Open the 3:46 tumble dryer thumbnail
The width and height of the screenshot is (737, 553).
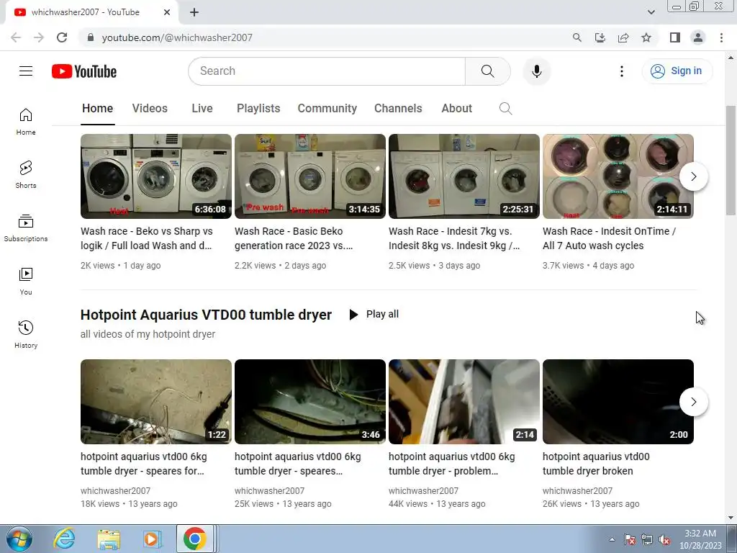(x=309, y=402)
